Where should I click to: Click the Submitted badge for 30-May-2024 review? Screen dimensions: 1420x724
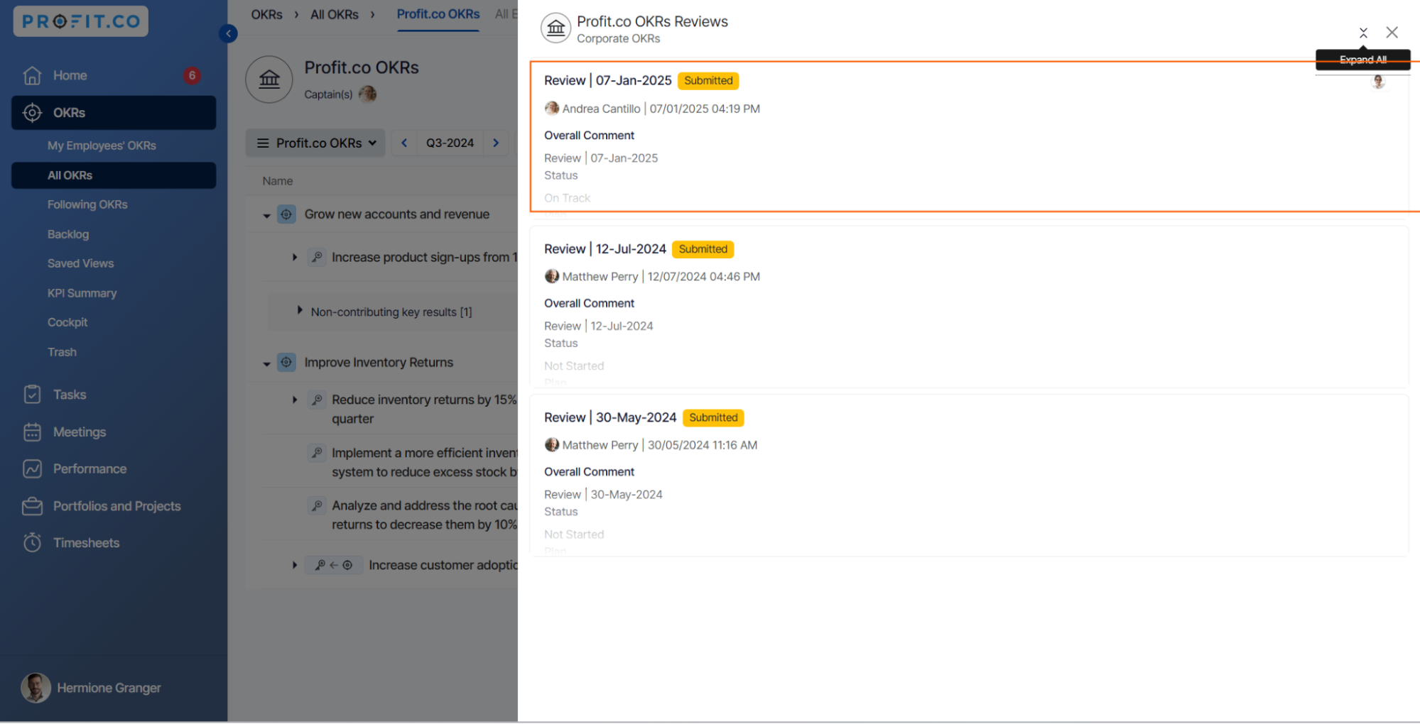(713, 417)
